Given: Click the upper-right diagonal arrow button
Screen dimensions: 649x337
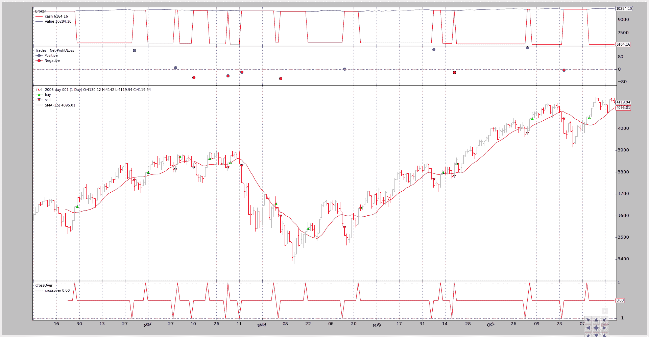Looking at the screenshot, I should pyautogui.click(x=604, y=320).
